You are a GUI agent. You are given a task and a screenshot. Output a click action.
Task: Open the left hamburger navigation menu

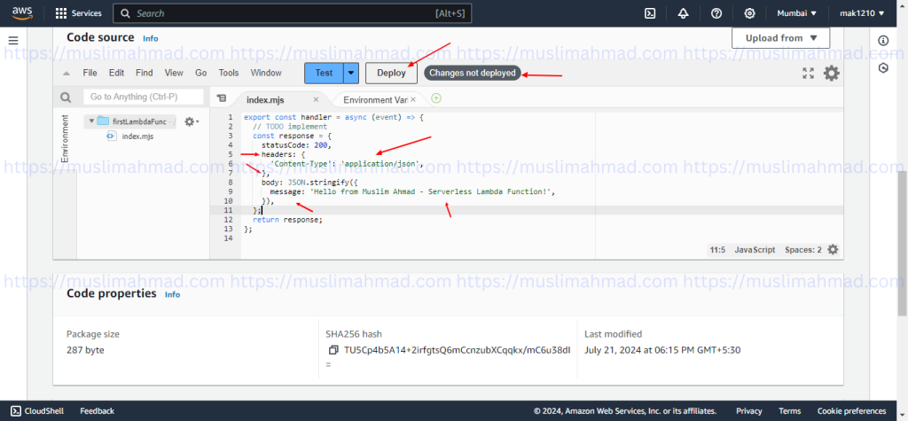click(13, 41)
